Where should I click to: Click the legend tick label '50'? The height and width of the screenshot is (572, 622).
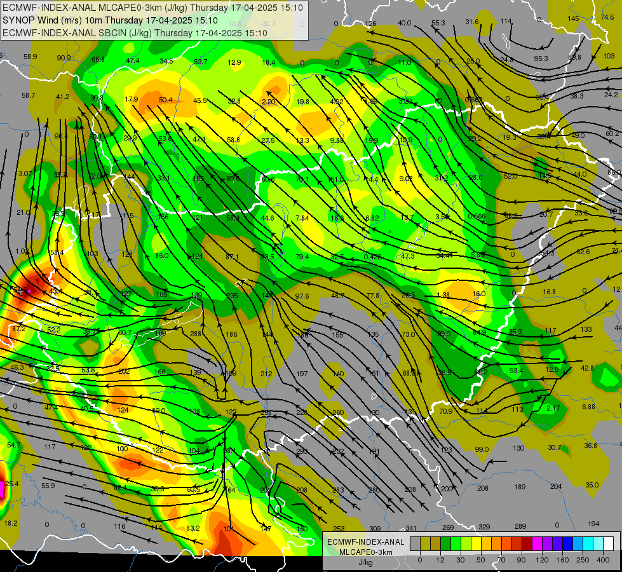[481, 560]
